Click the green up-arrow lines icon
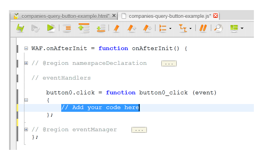The image size is (269, 165). 83,28
